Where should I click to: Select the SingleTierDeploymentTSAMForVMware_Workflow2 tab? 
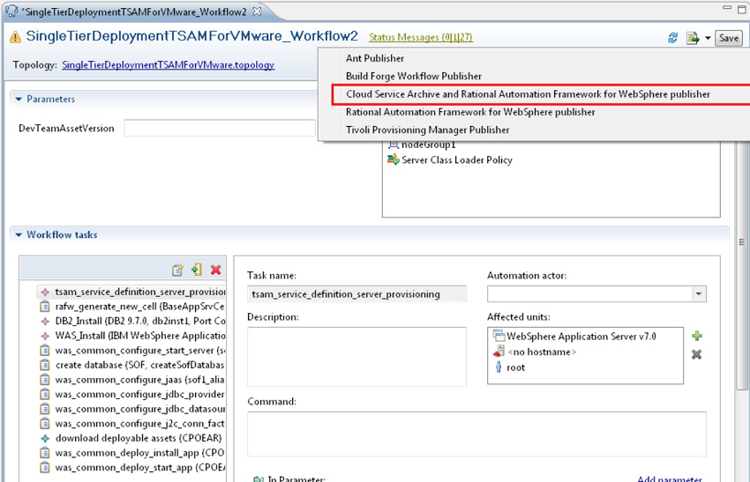coord(134,12)
